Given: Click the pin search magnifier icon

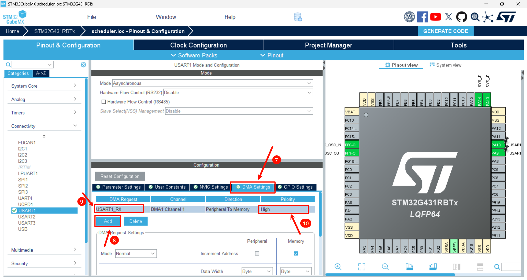Looking at the screenshot, I should point(497,267).
